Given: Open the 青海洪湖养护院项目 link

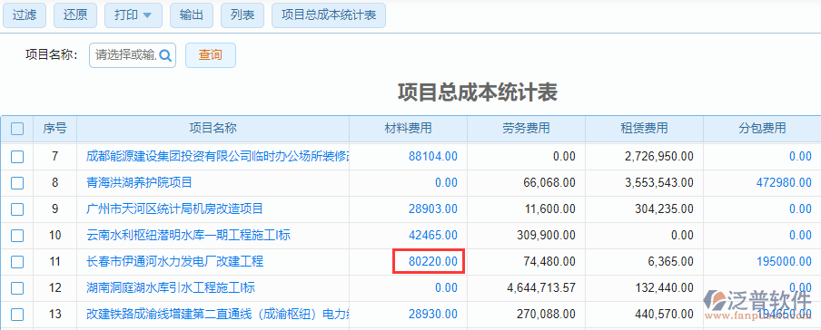Looking at the screenshot, I should click(x=139, y=182).
